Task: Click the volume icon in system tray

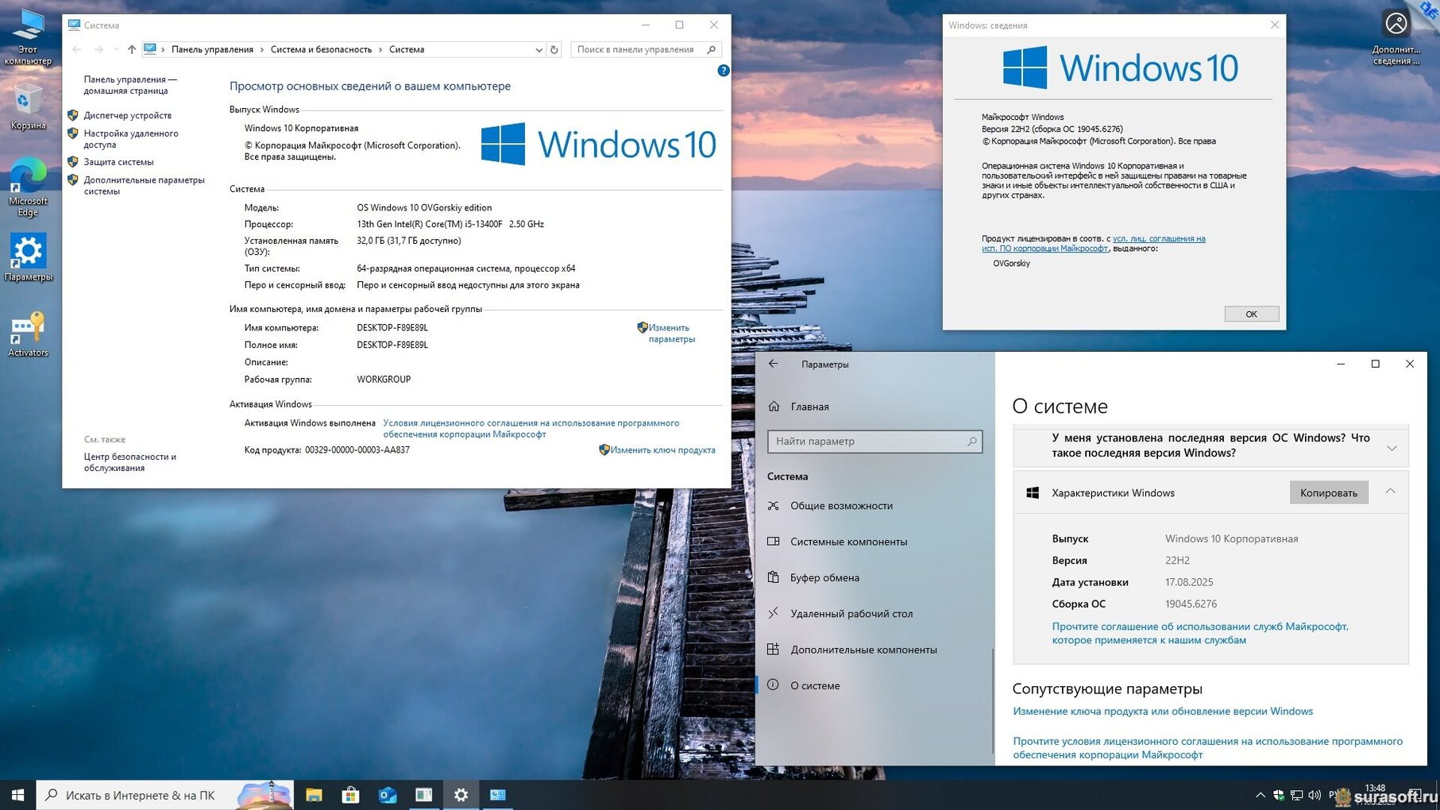Action: coord(1315,795)
